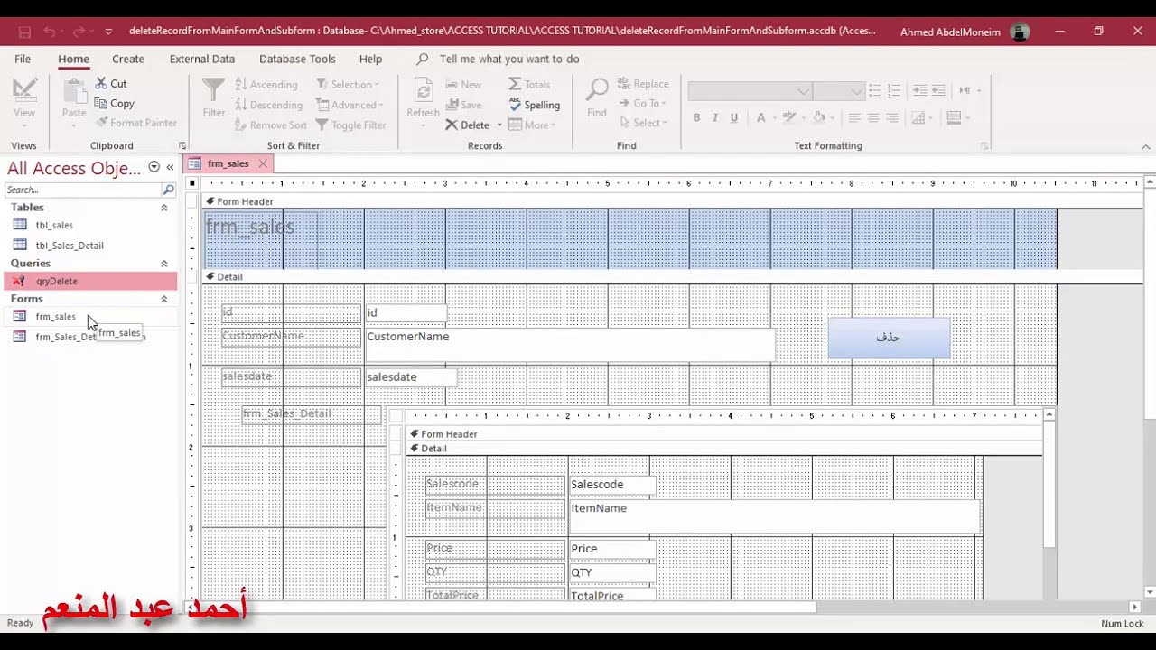Image resolution: width=1156 pixels, height=650 pixels.
Task: Click the New record icon
Action: tap(452, 84)
